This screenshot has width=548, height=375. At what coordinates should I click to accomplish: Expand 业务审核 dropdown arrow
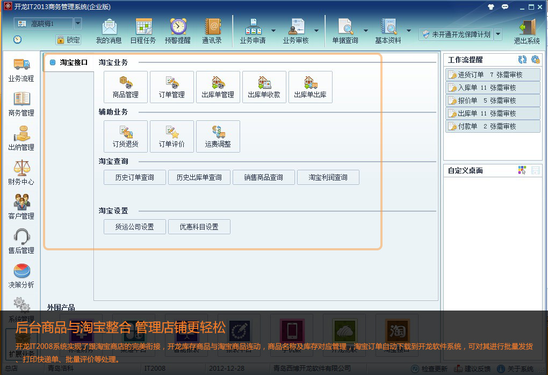click(316, 31)
